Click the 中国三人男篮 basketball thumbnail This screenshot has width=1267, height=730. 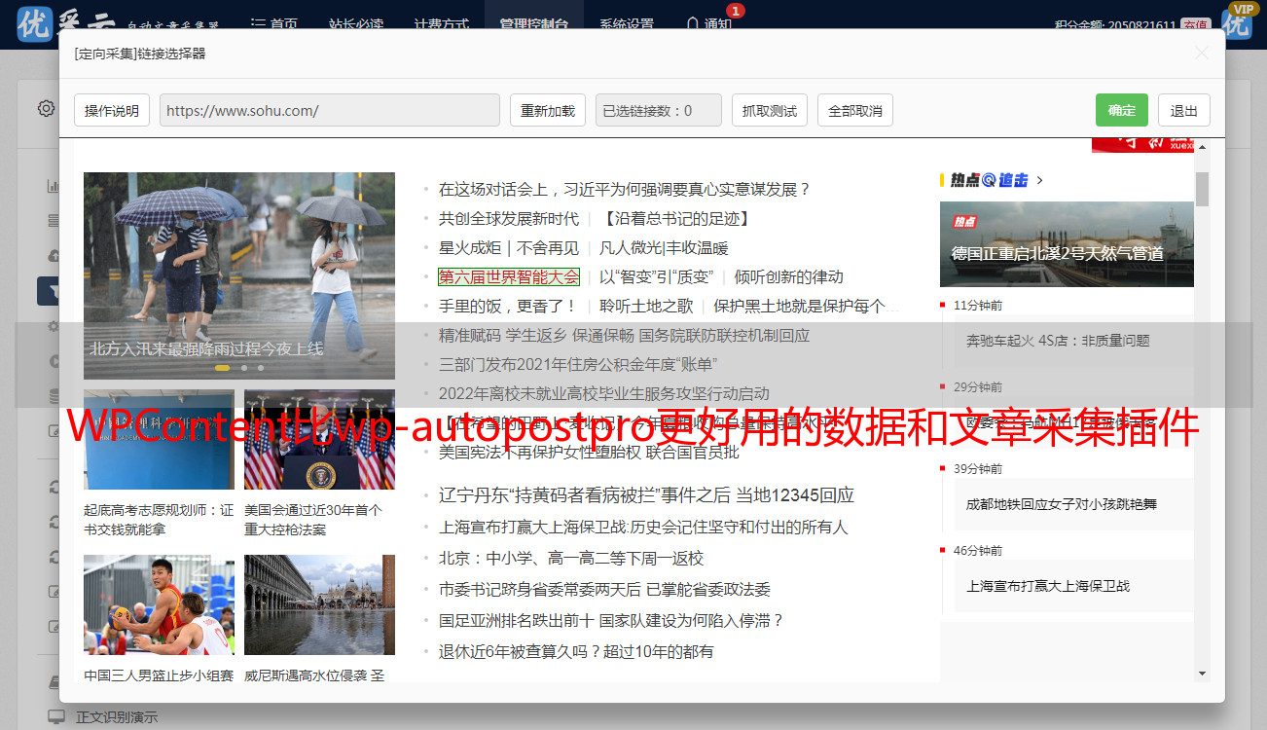[x=159, y=604]
